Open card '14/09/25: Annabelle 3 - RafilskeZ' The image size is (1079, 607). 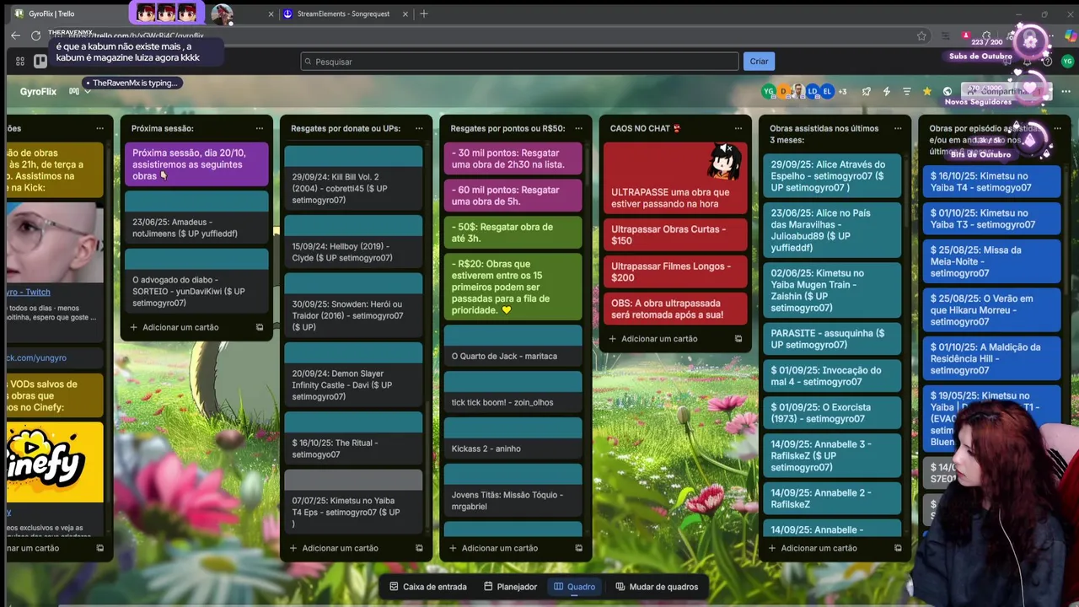pyautogui.click(x=832, y=456)
